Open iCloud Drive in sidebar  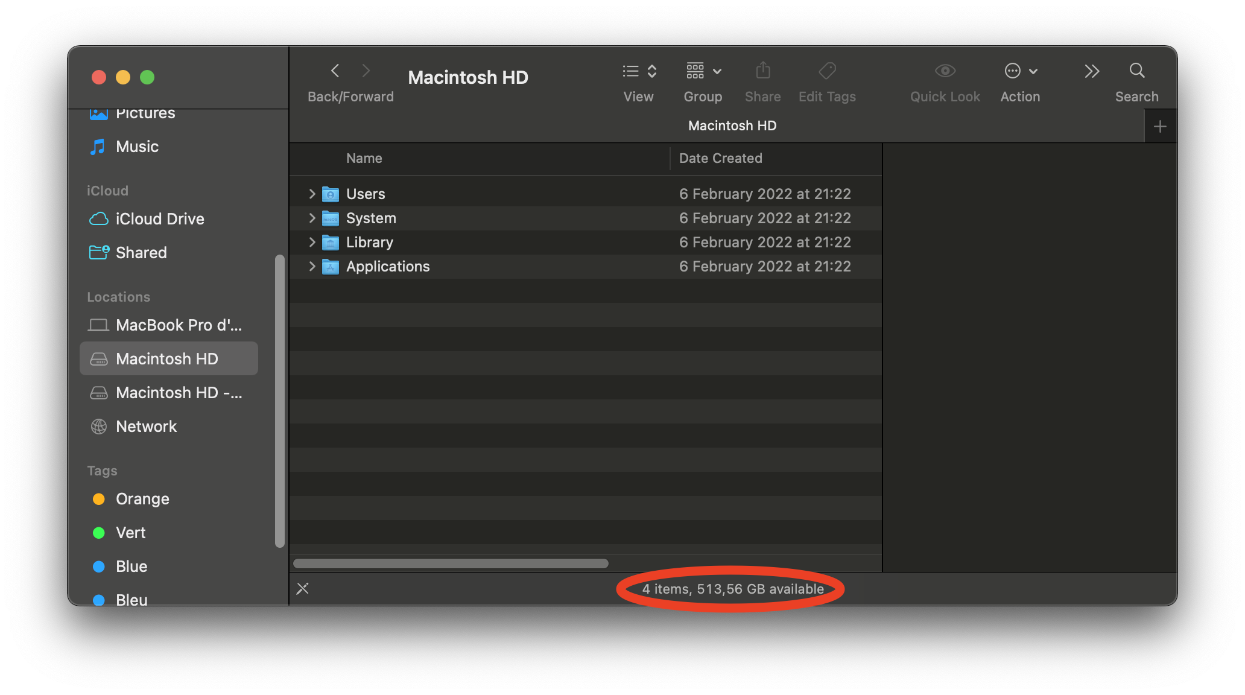tap(159, 219)
